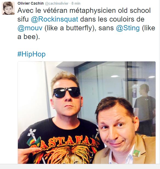The width and height of the screenshot is (160, 169).
Task: Open the attached selfie photo
Action: coord(87,112)
